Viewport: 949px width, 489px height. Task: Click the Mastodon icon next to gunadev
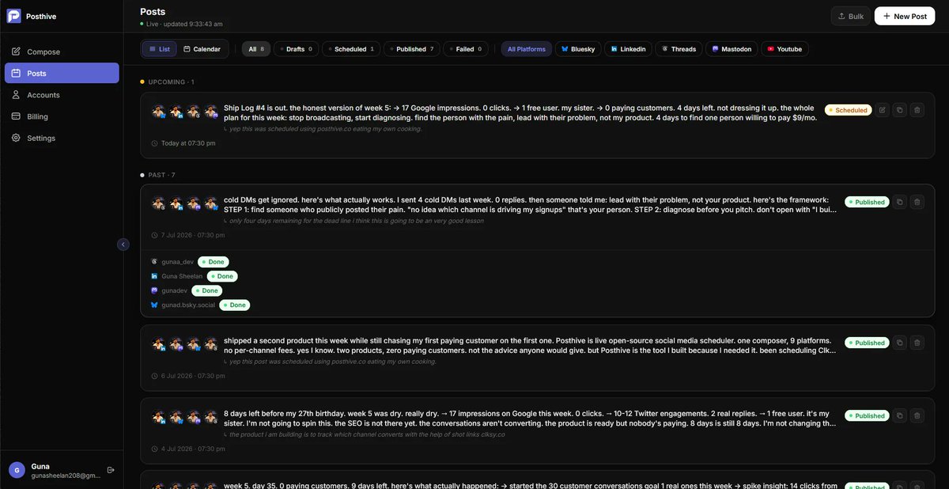pos(154,290)
